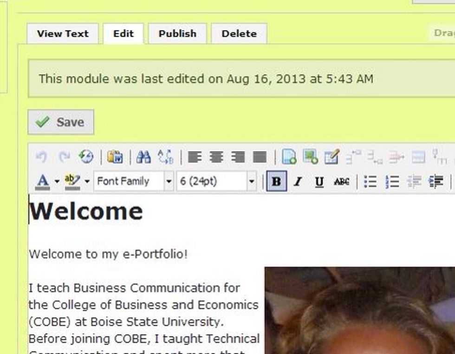Click the greyed-out table icon after delete row
The width and height of the screenshot is (455, 354).
point(418,157)
